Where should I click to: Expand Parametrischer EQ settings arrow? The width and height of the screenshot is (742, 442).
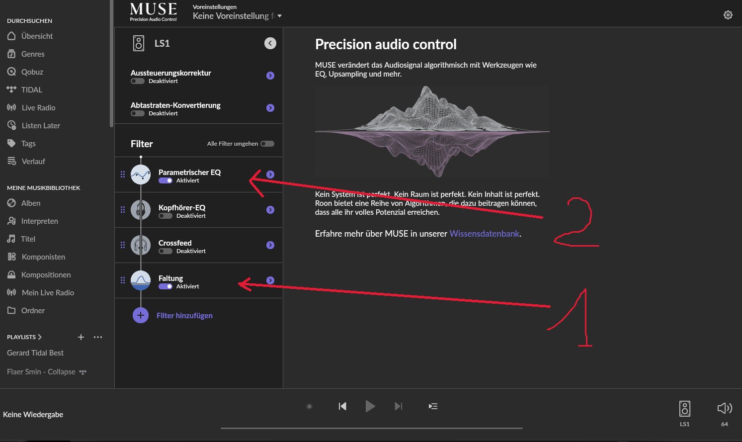tap(270, 175)
